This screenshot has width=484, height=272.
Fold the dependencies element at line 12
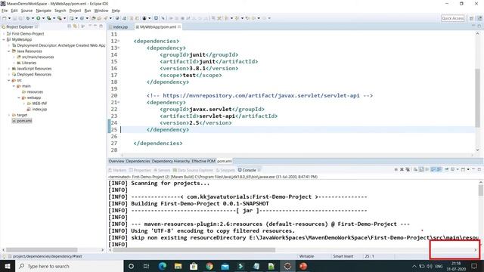tap(119, 41)
